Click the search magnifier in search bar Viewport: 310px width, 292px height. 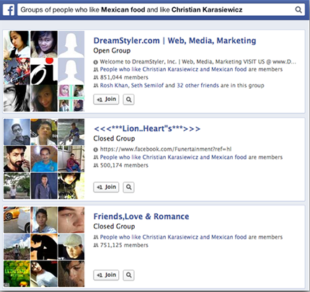click(298, 10)
